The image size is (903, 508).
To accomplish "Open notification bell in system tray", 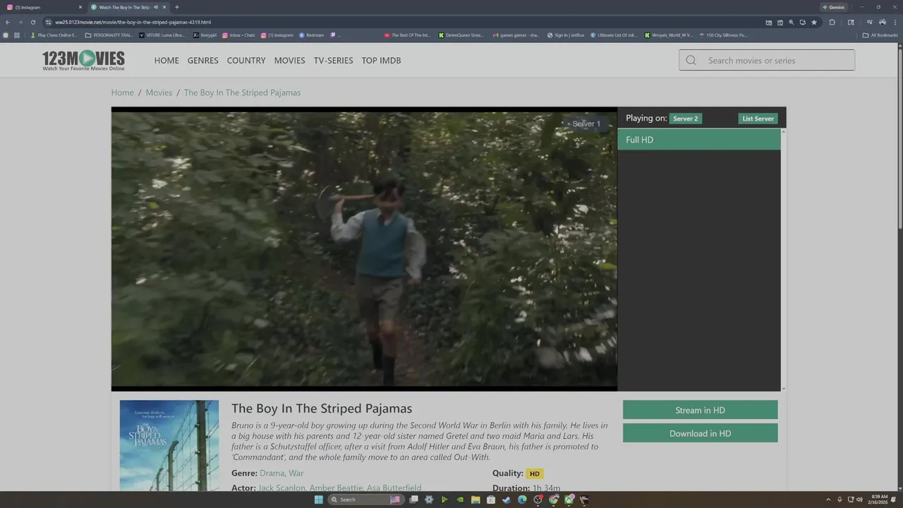I will (x=895, y=500).
